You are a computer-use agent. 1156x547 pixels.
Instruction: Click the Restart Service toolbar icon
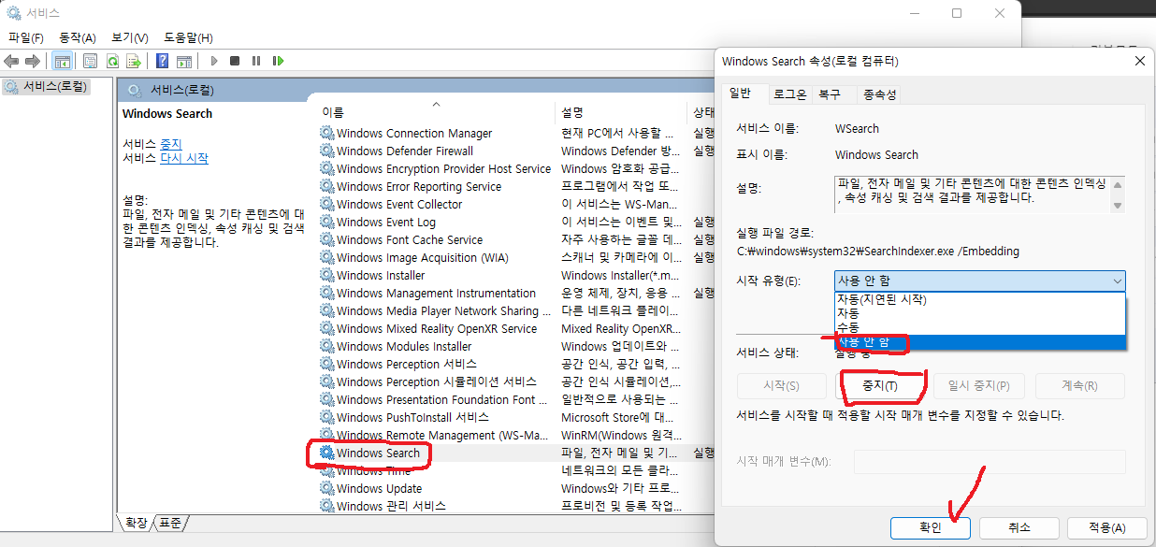(x=278, y=61)
